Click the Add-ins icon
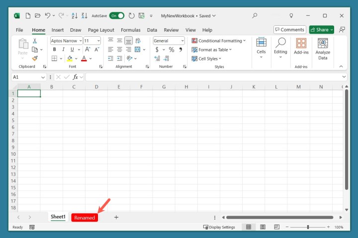The width and height of the screenshot is (358, 238). point(301,46)
